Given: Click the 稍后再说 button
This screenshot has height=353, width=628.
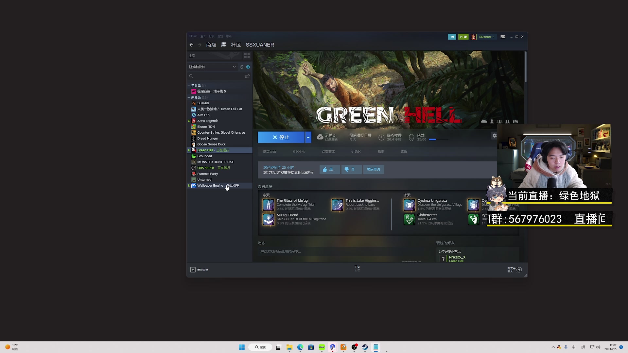Looking at the screenshot, I should point(373,169).
